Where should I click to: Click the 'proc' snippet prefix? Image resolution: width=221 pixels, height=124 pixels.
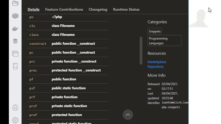(33, 70)
